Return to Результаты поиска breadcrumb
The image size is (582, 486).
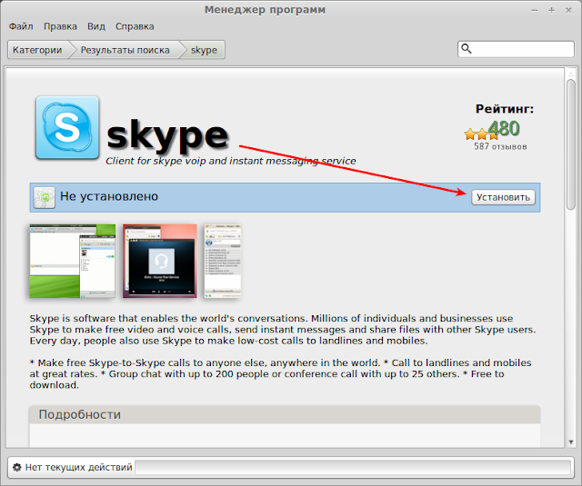tap(125, 50)
